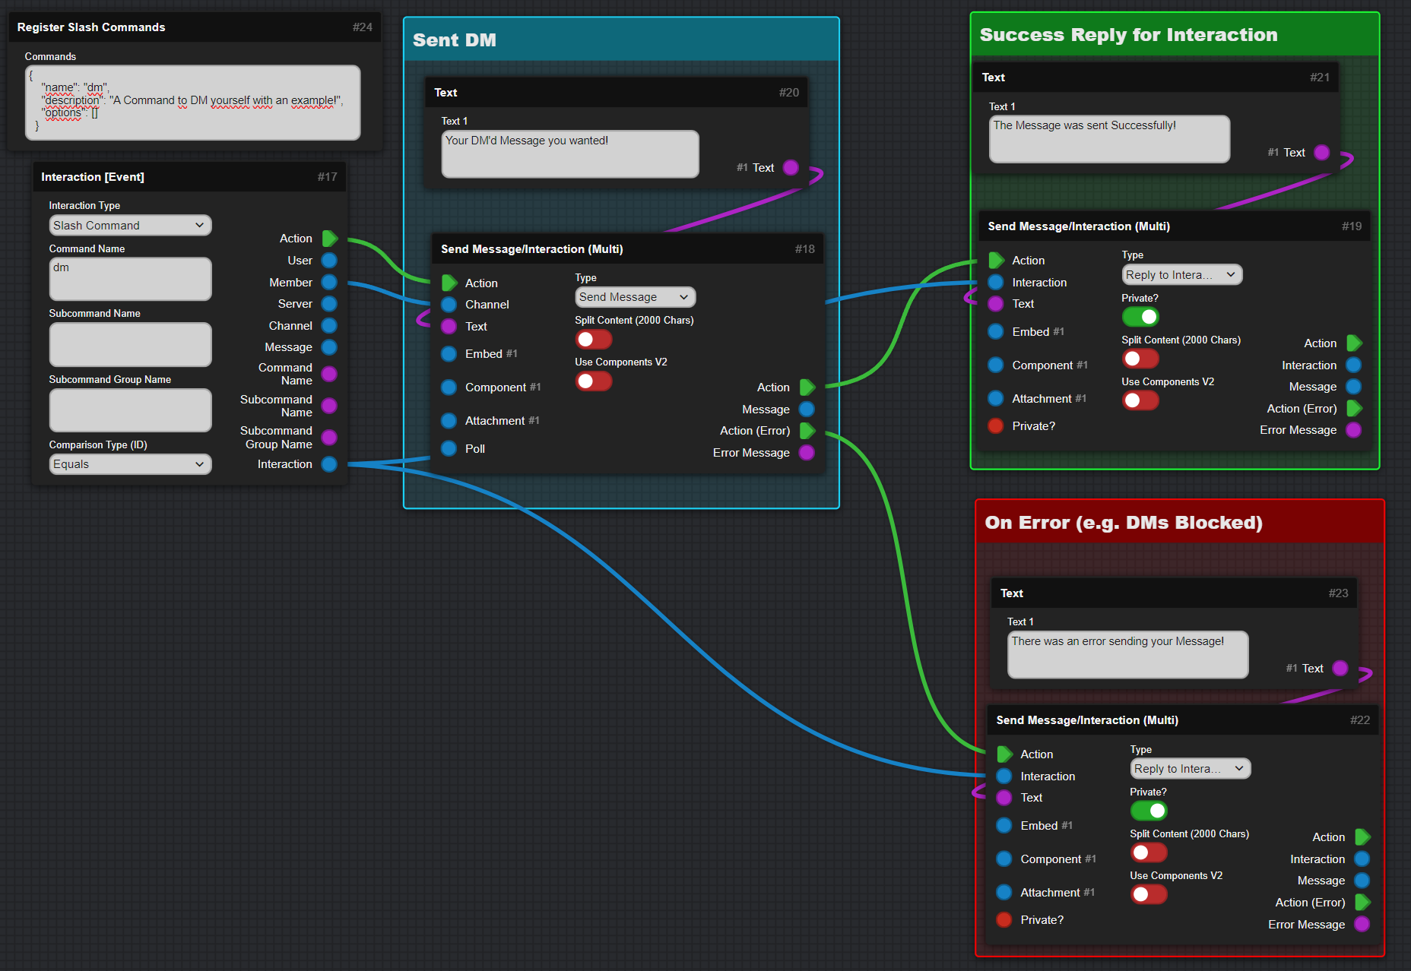Click the Error Message output port on node #22
This screenshot has height=971, width=1411.
click(x=1362, y=925)
